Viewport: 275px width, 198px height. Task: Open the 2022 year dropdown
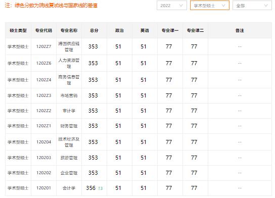[172, 6]
